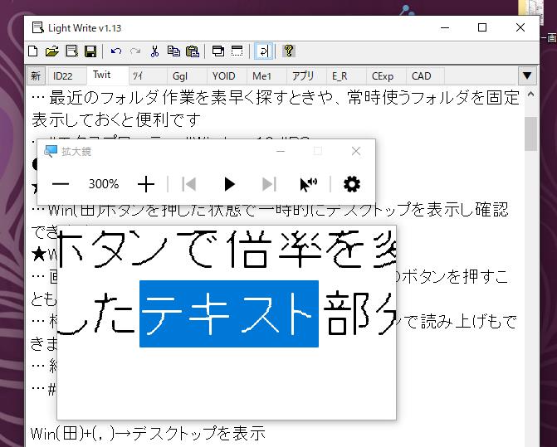This screenshot has width=557, height=447.
Task: Open help with the question mark icon
Action: coord(289,51)
